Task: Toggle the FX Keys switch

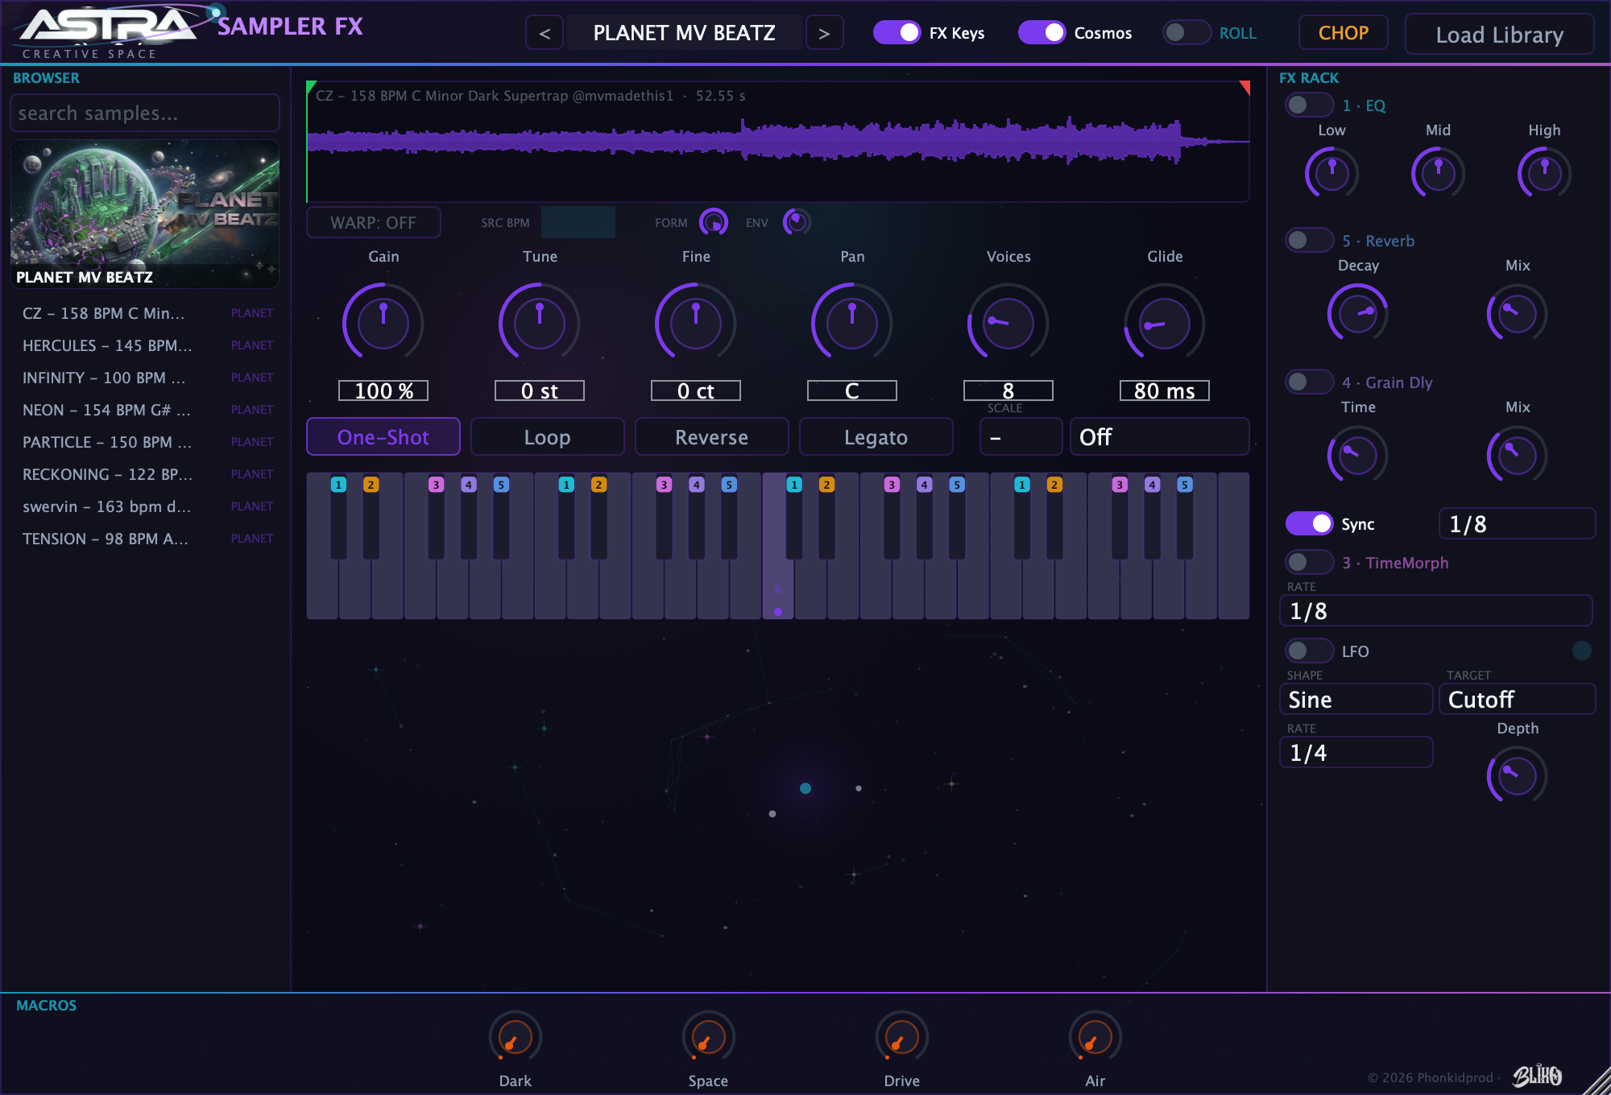Action: point(897,32)
